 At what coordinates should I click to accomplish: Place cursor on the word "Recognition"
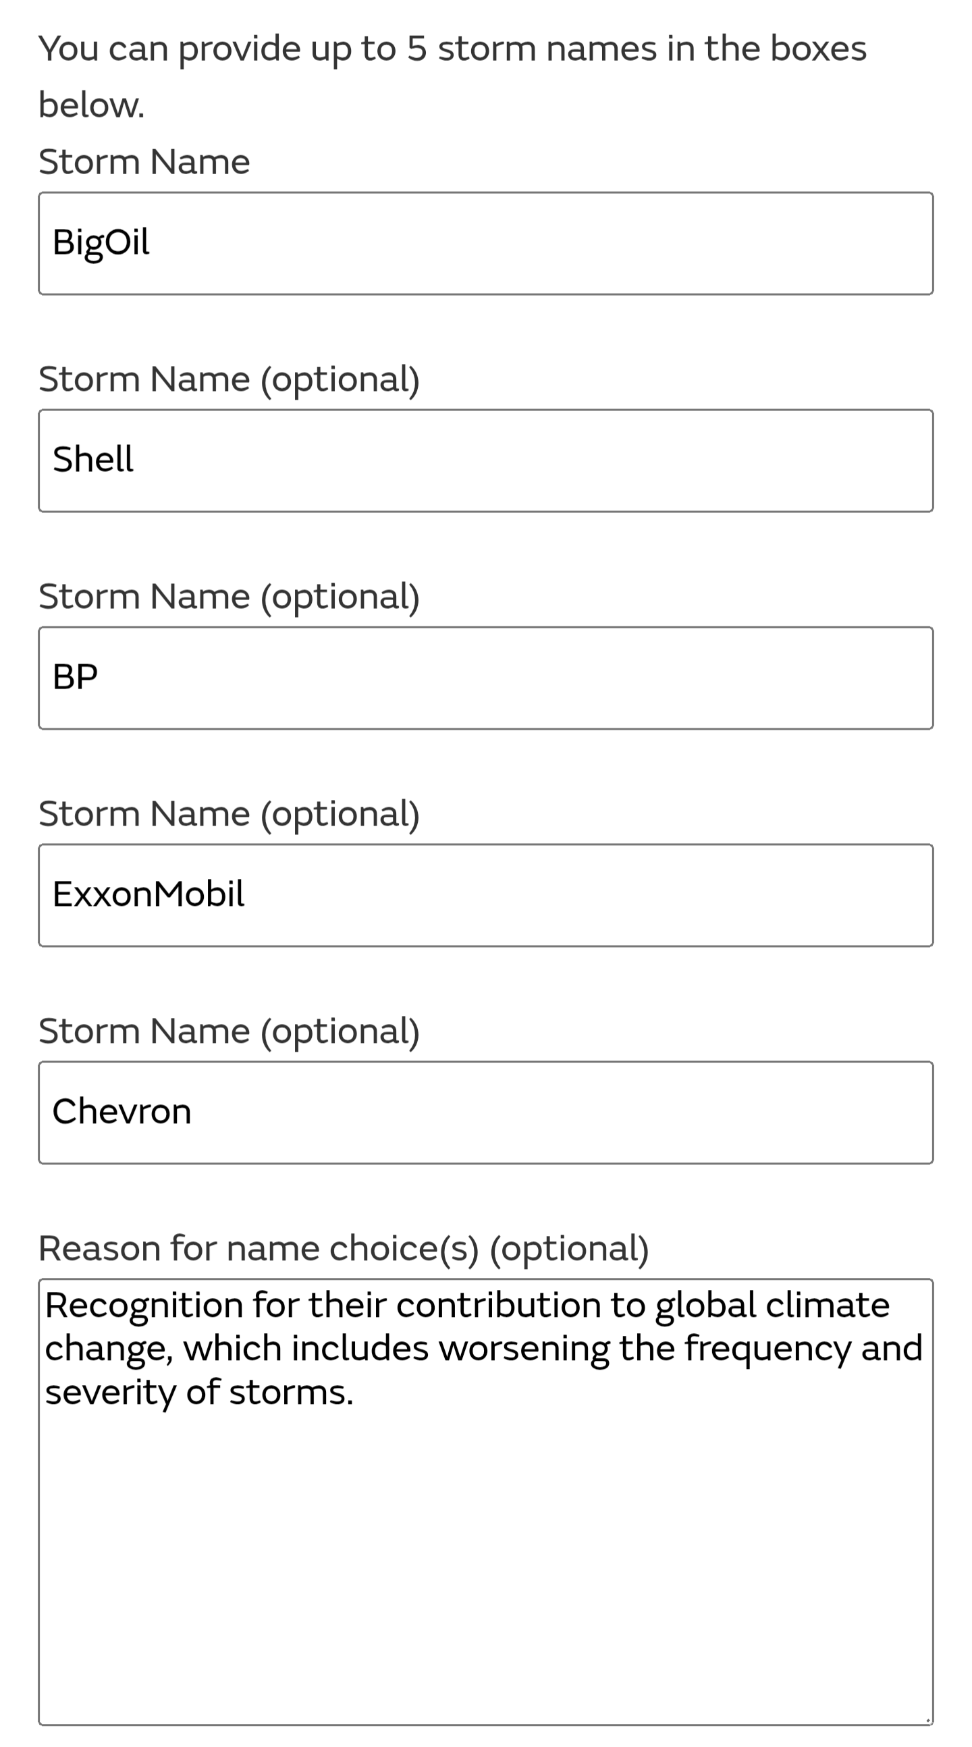[144, 1306]
